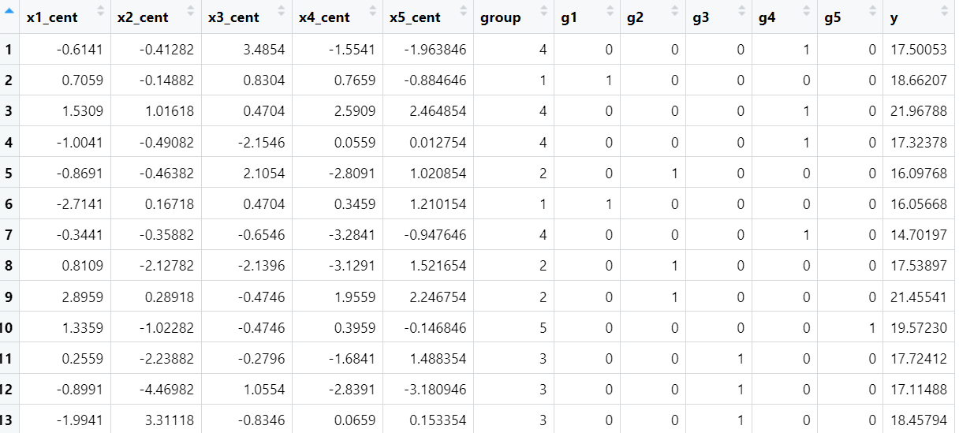Sort by the g4 column arrows
Viewport: 959px width, 433px height.
pos(807,11)
